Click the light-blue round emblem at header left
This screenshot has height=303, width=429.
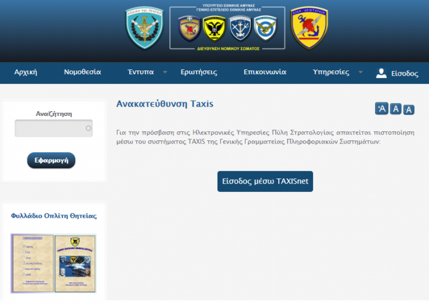(x=145, y=28)
